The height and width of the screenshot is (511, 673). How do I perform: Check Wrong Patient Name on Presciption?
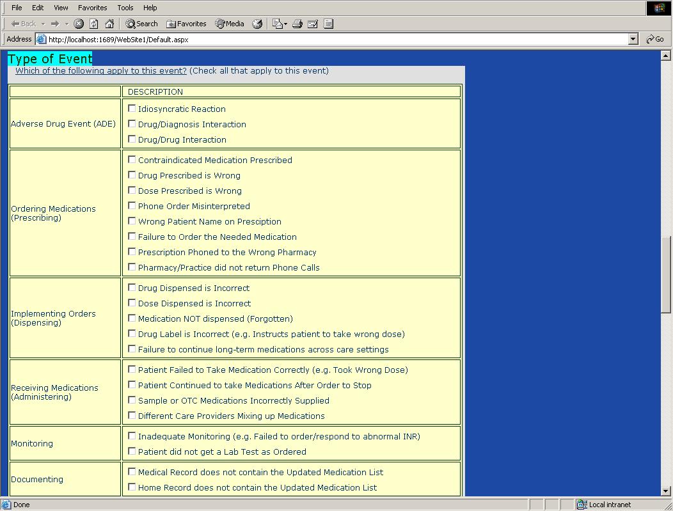(132, 221)
